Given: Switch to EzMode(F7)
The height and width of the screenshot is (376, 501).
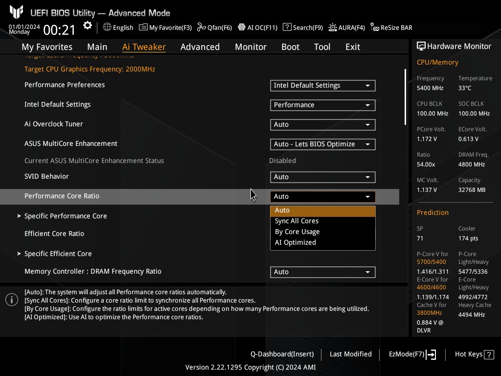Looking at the screenshot, I should (x=412, y=354).
